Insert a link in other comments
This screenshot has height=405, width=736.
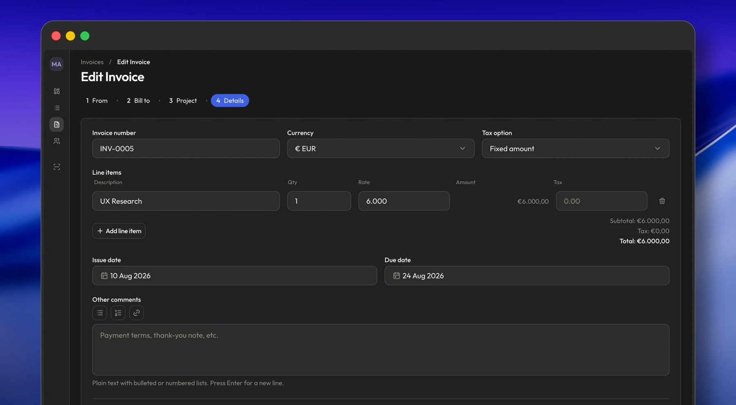click(137, 313)
